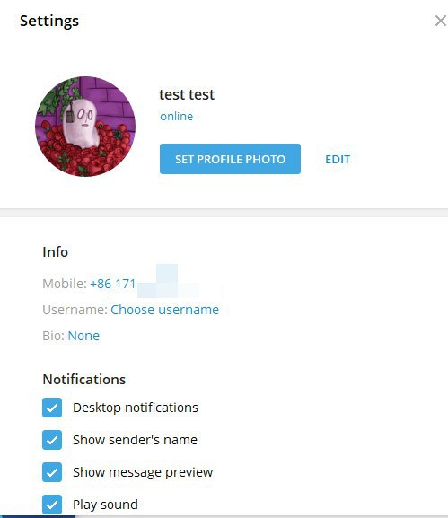Click the SET PROFILE PHOTO button
448x518 pixels.
click(x=230, y=159)
